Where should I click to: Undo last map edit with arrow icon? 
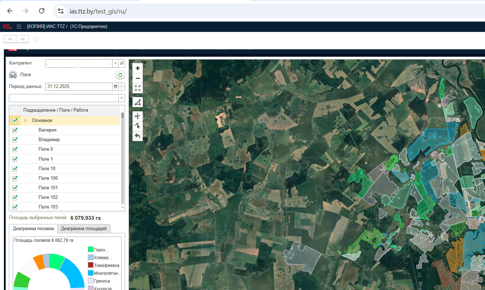tap(137, 136)
